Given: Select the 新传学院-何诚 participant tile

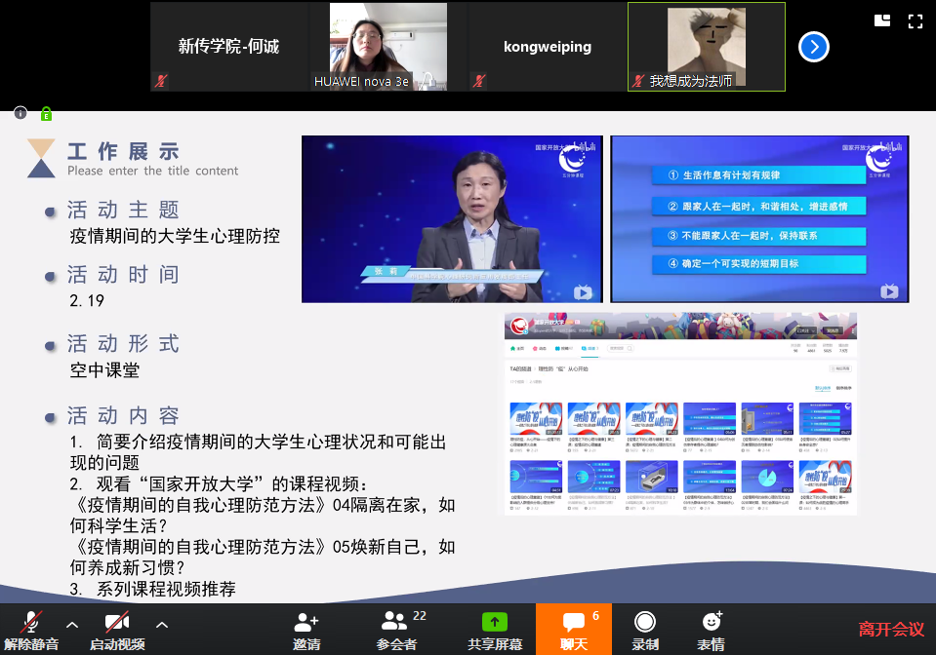Looking at the screenshot, I should point(229,47).
